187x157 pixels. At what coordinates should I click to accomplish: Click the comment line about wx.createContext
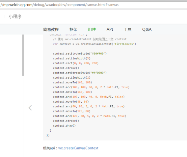(90, 39)
